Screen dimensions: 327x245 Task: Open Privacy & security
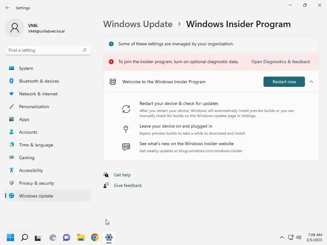click(x=48, y=183)
